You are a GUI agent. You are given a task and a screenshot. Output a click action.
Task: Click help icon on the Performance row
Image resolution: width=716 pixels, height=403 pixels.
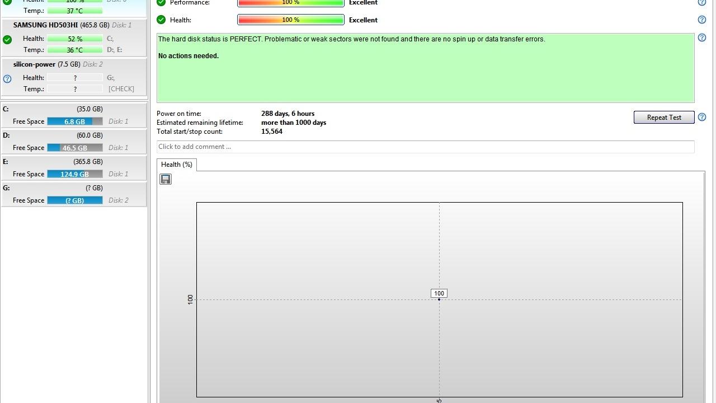tap(702, 3)
